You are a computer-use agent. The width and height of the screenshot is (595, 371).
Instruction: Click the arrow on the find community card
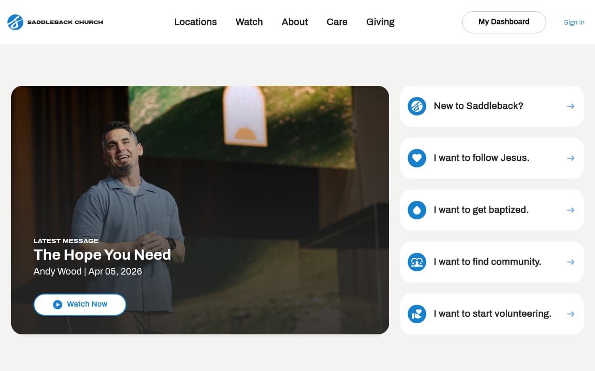click(570, 262)
